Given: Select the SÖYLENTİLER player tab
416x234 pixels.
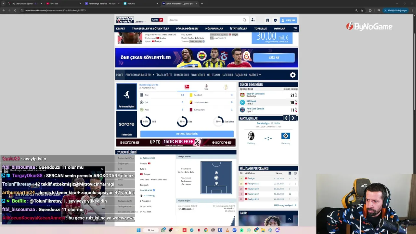Looking at the screenshot, I should 198,75.
